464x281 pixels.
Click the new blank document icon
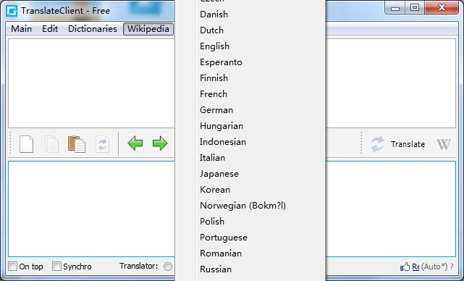26,144
